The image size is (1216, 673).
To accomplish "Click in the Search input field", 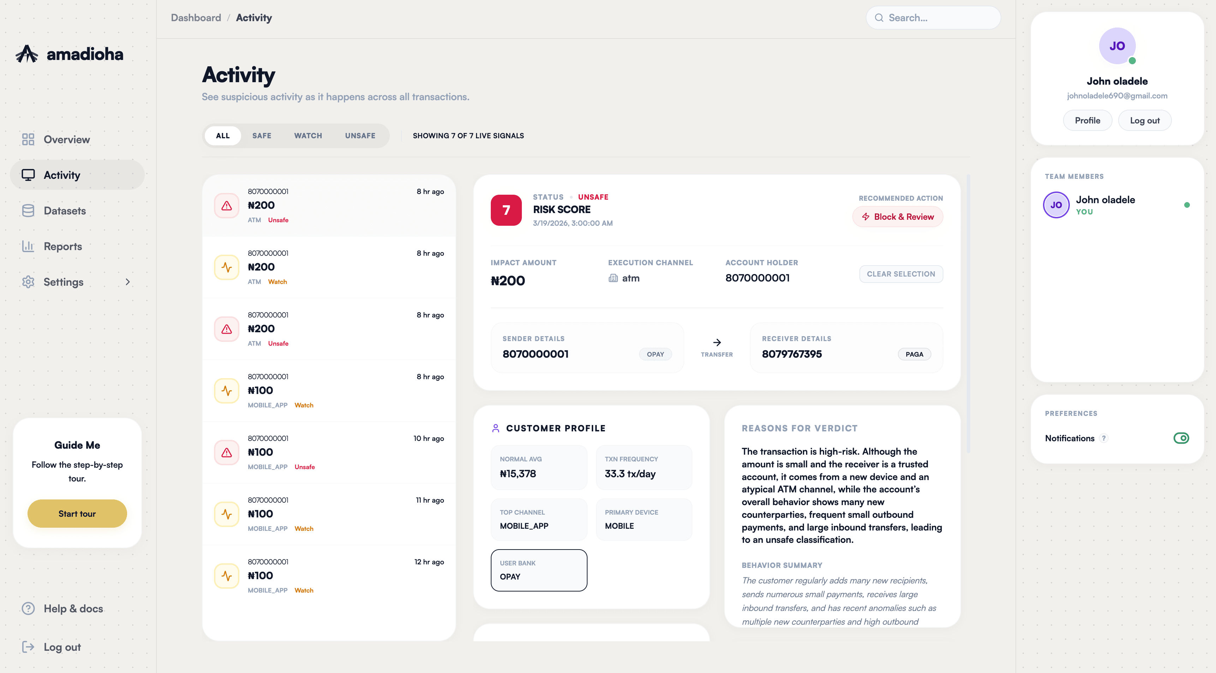I will (x=933, y=18).
